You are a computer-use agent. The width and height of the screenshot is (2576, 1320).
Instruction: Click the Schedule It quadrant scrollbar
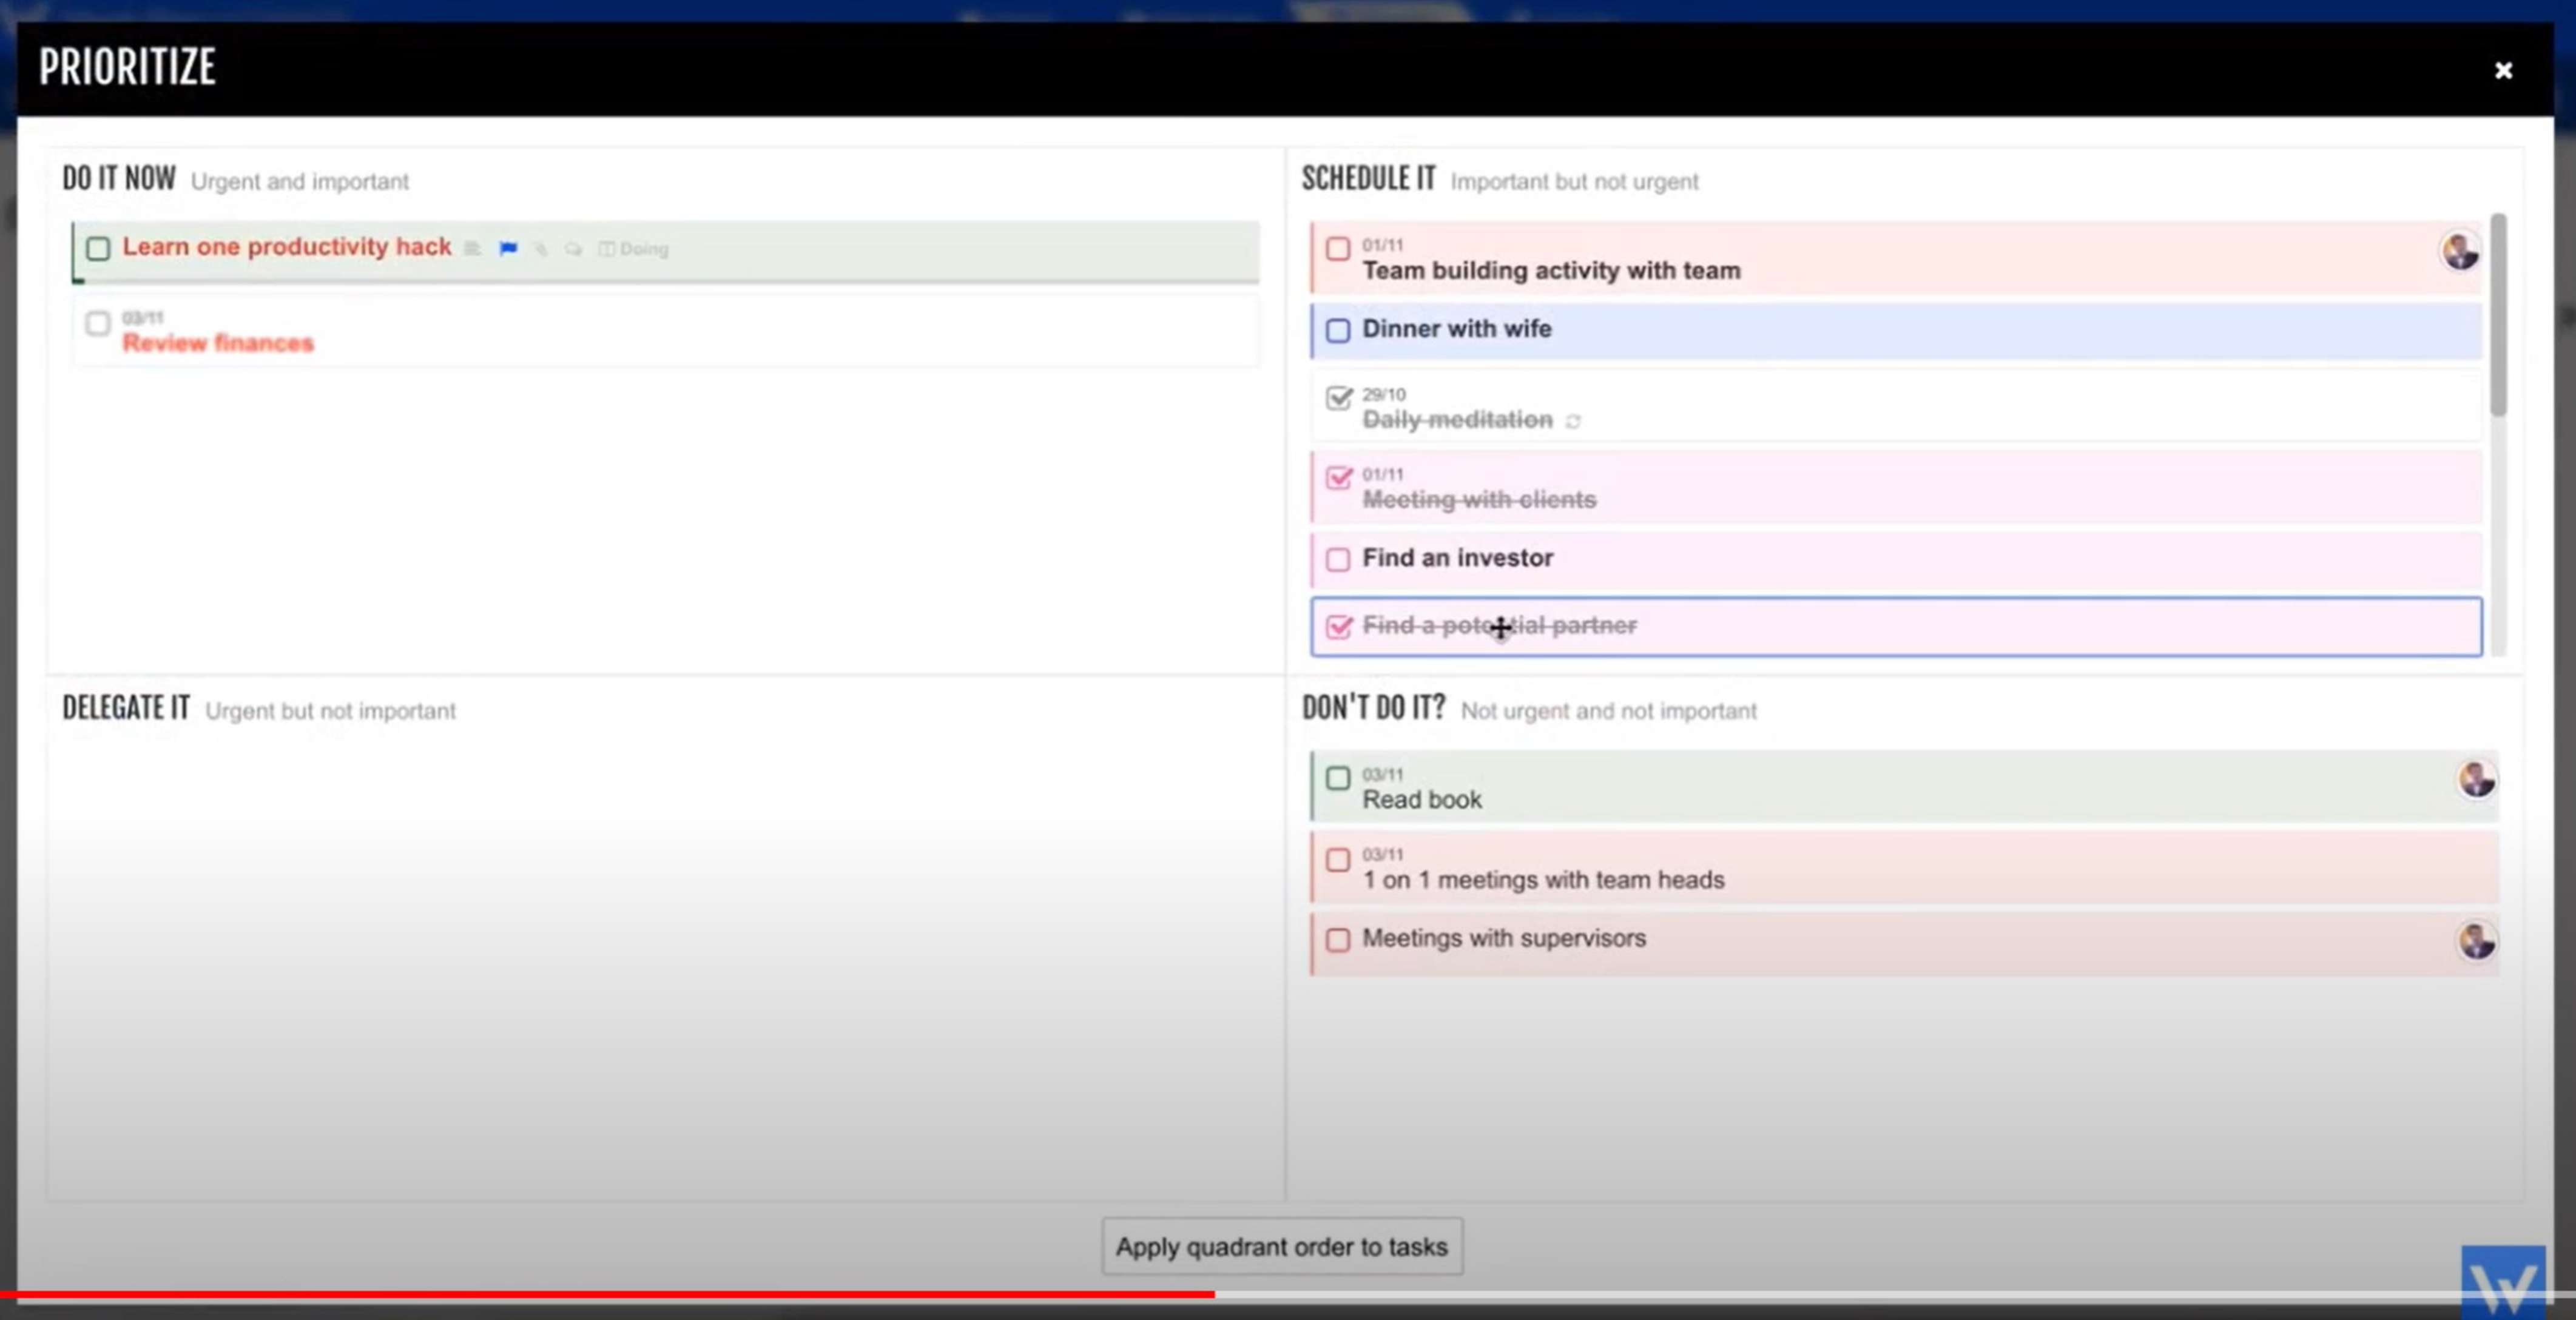coord(2498,315)
